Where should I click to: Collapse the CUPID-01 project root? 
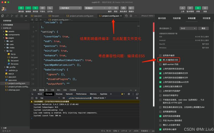coord(7,28)
